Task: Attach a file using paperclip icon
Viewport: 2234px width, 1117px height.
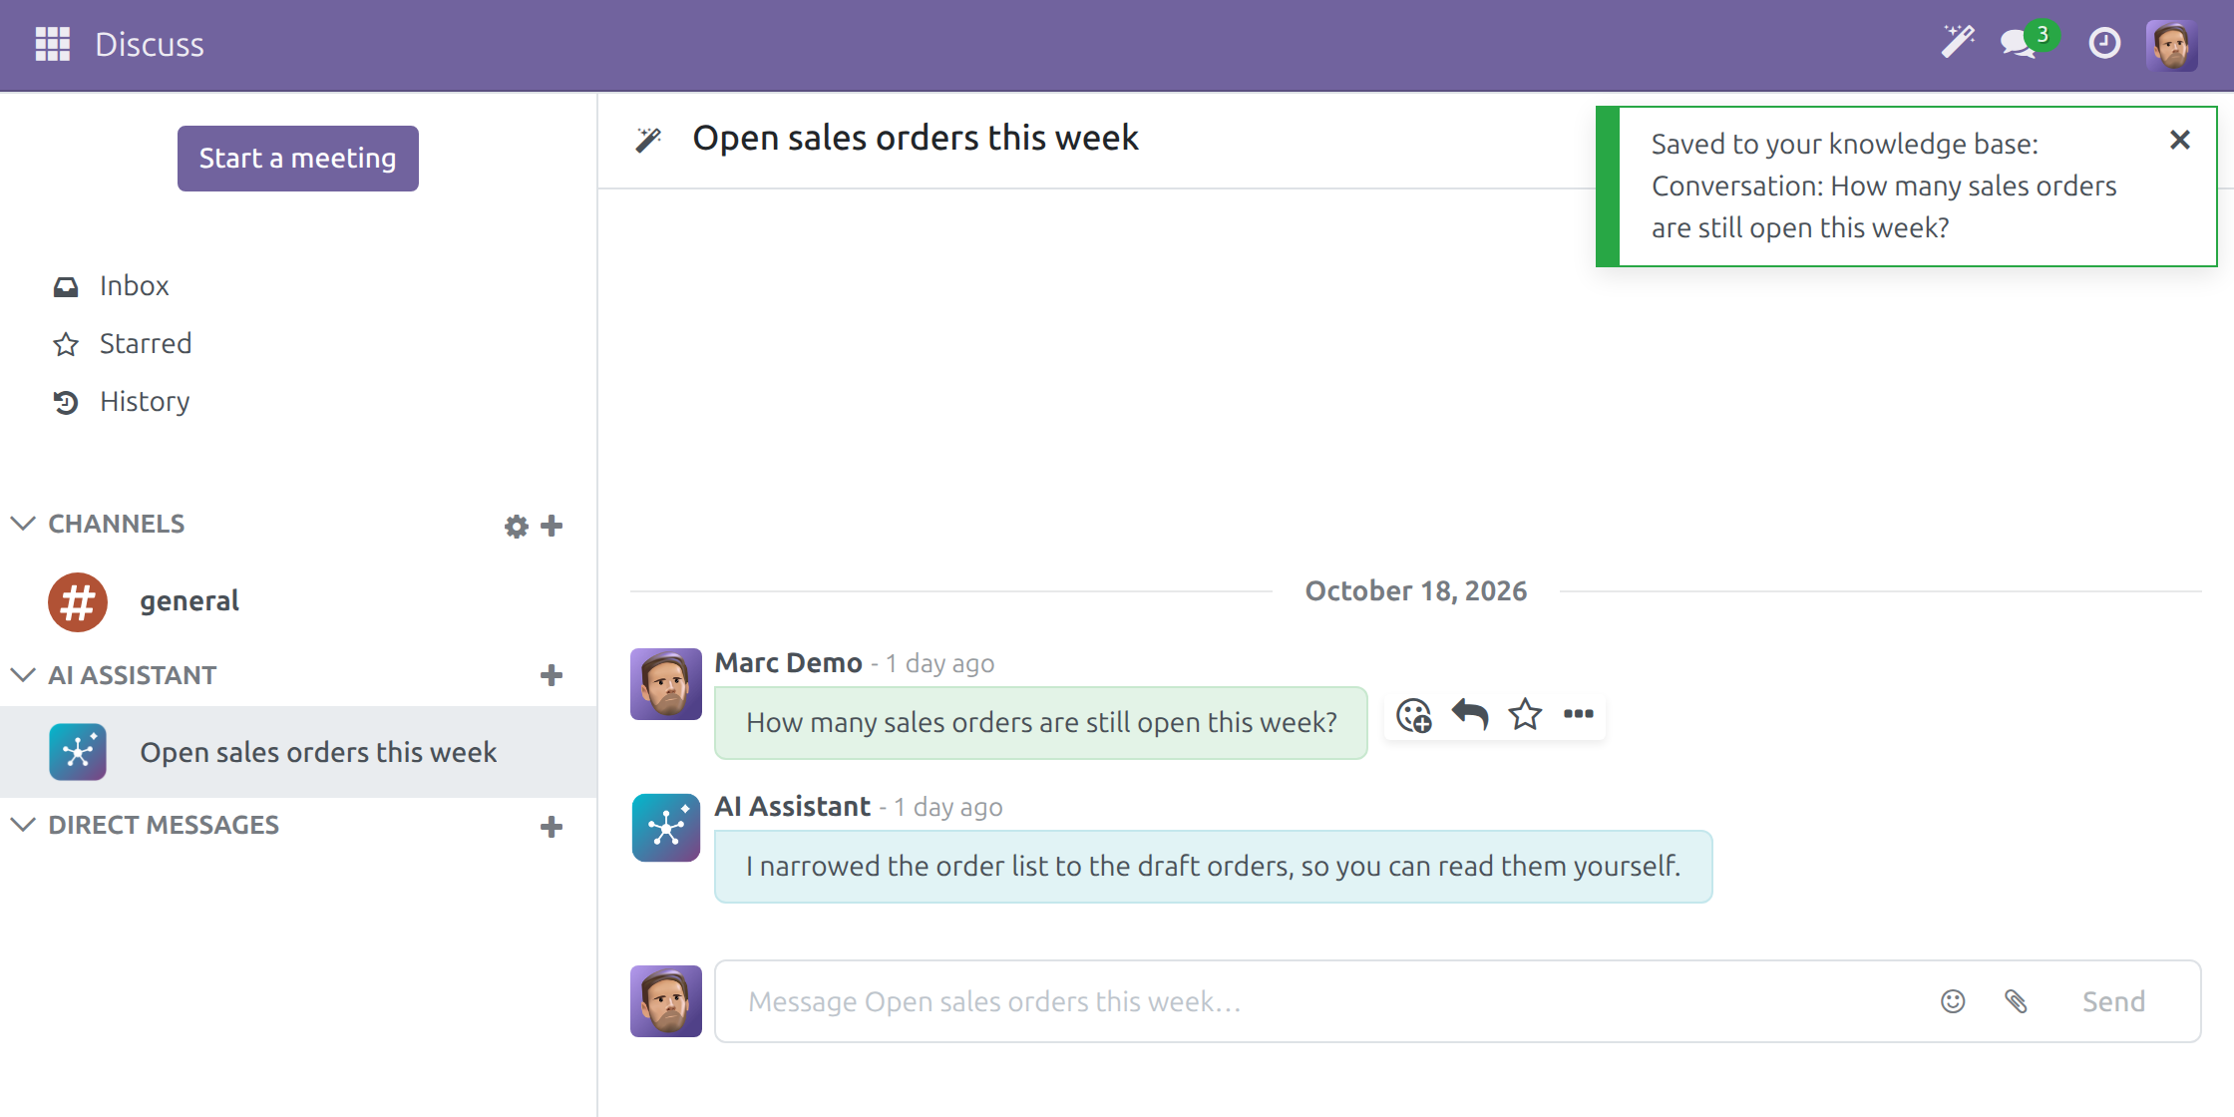Action: click(x=2016, y=1001)
